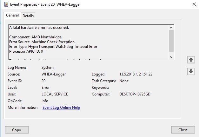
Task: Select the General tab
Action: pos(12,15)
